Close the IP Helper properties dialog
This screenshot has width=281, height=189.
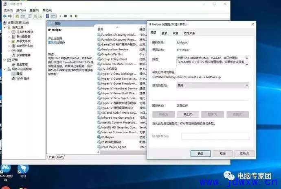click(x=252, y=24)
